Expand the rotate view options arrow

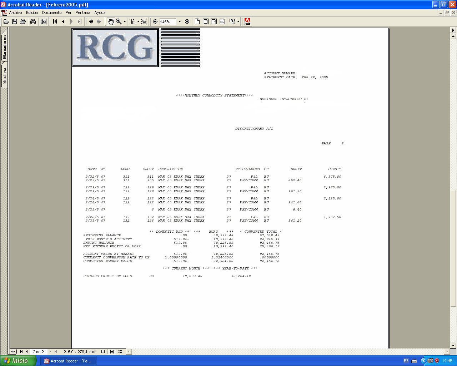pyautogui.click(x=238, y=22)
